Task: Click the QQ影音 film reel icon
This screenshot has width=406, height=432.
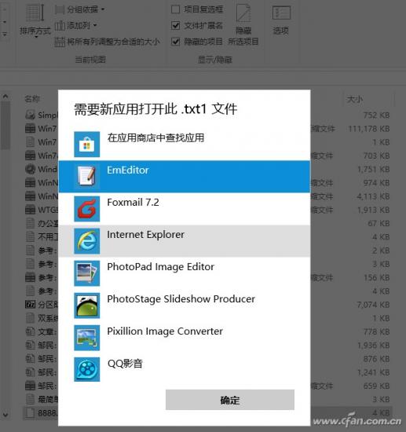Action: click(x=86, y=369)
